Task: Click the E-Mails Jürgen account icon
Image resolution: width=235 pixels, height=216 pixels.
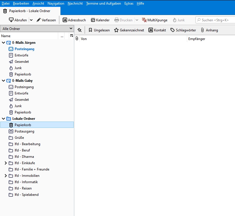Action: pos(9,43)
